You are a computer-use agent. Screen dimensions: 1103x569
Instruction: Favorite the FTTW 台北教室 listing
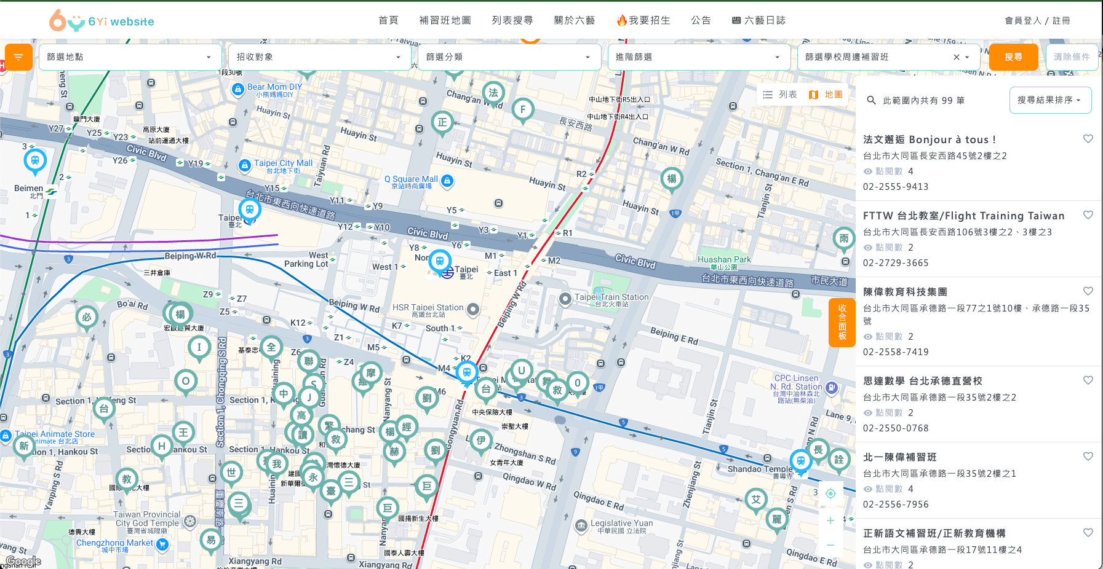1088,215
